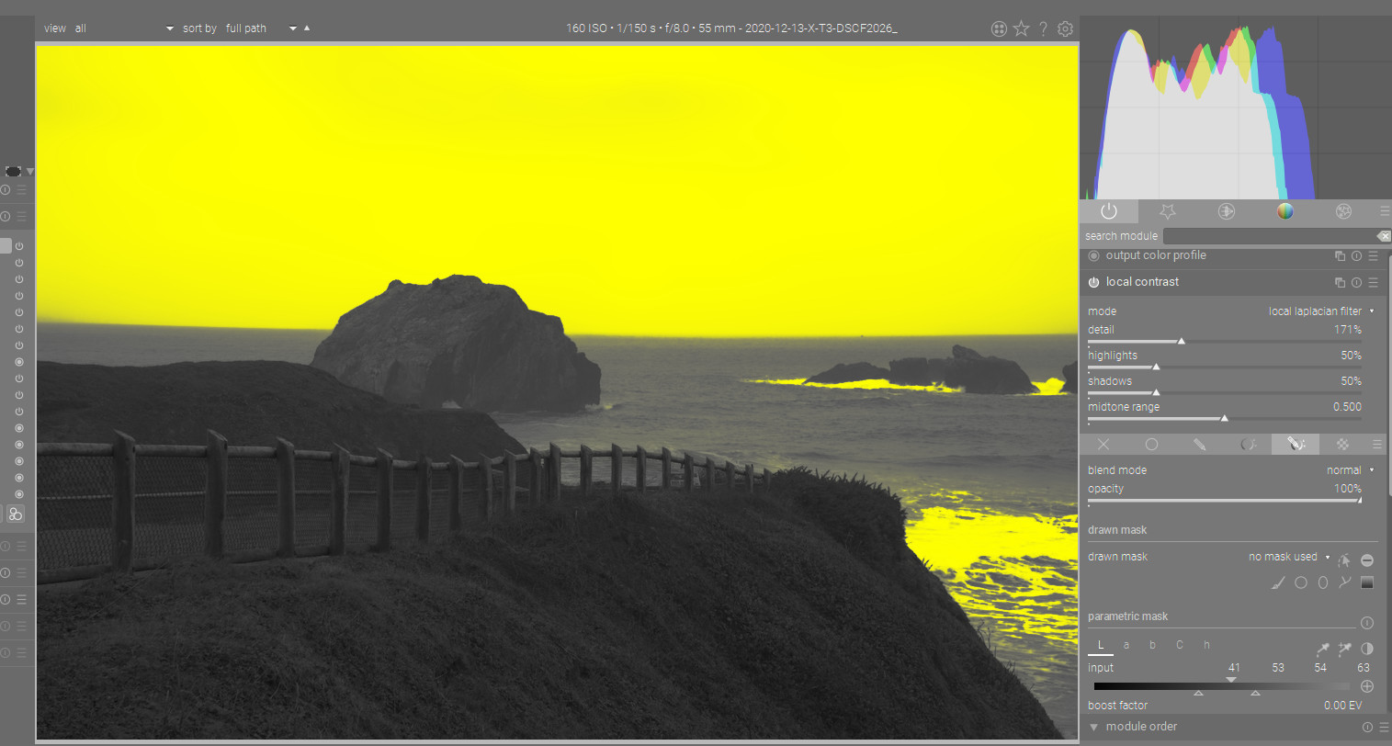Open the blend mode dropdown set to normal
This screenshot has height=746, width=1392.
click(1350, 470)
